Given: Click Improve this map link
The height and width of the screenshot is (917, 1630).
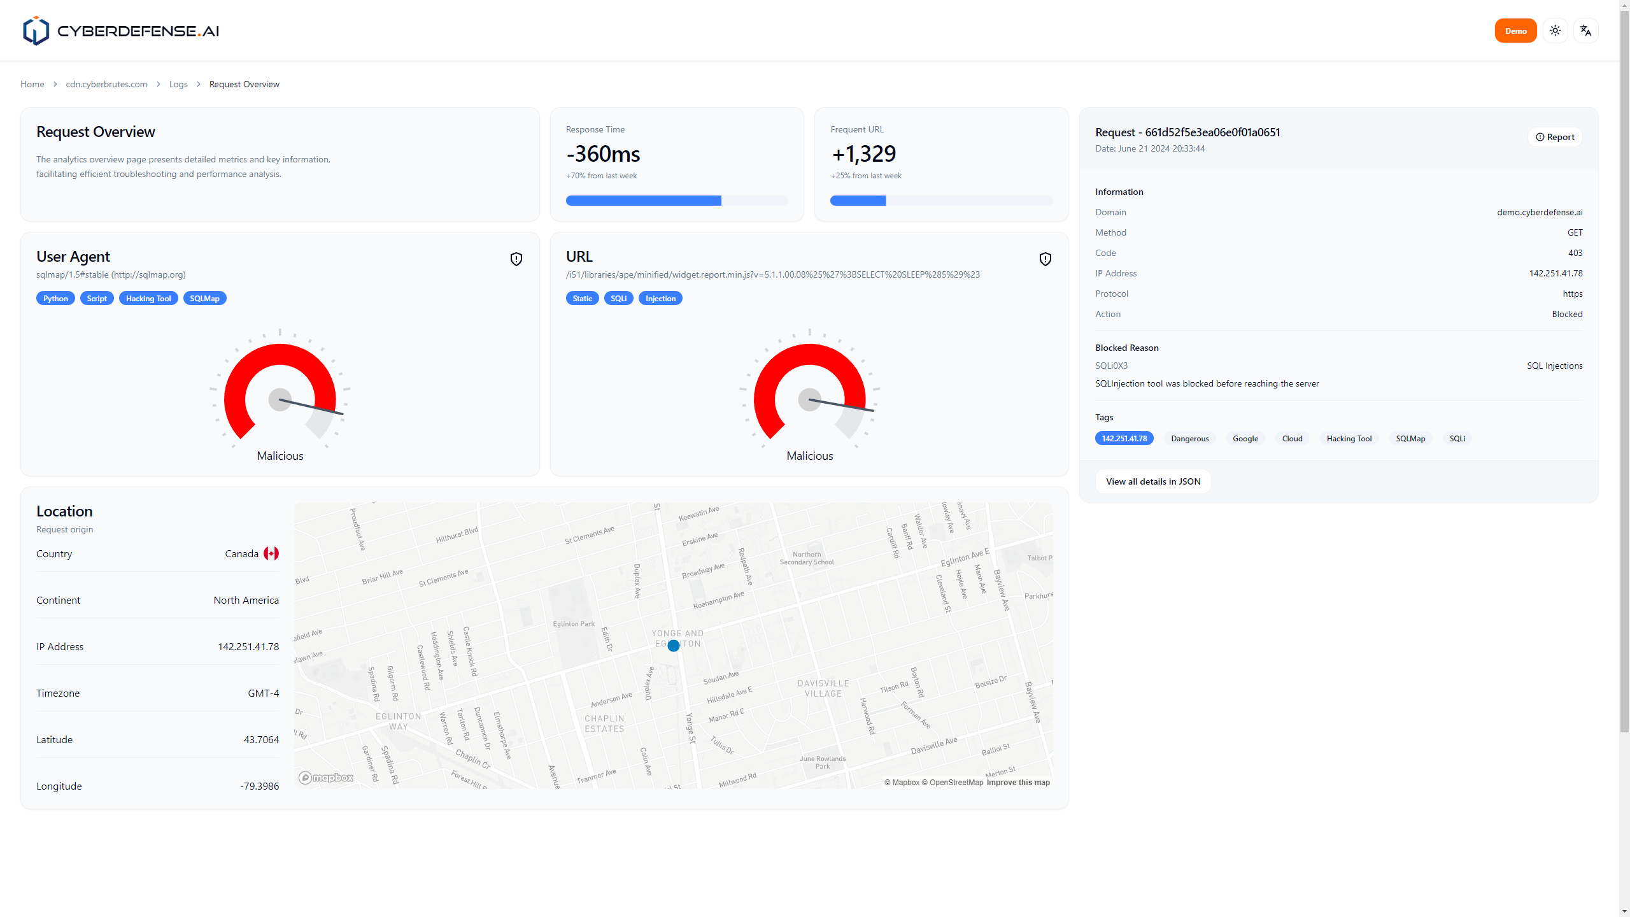Looking at the screenshot, I should click(1018, 783).
